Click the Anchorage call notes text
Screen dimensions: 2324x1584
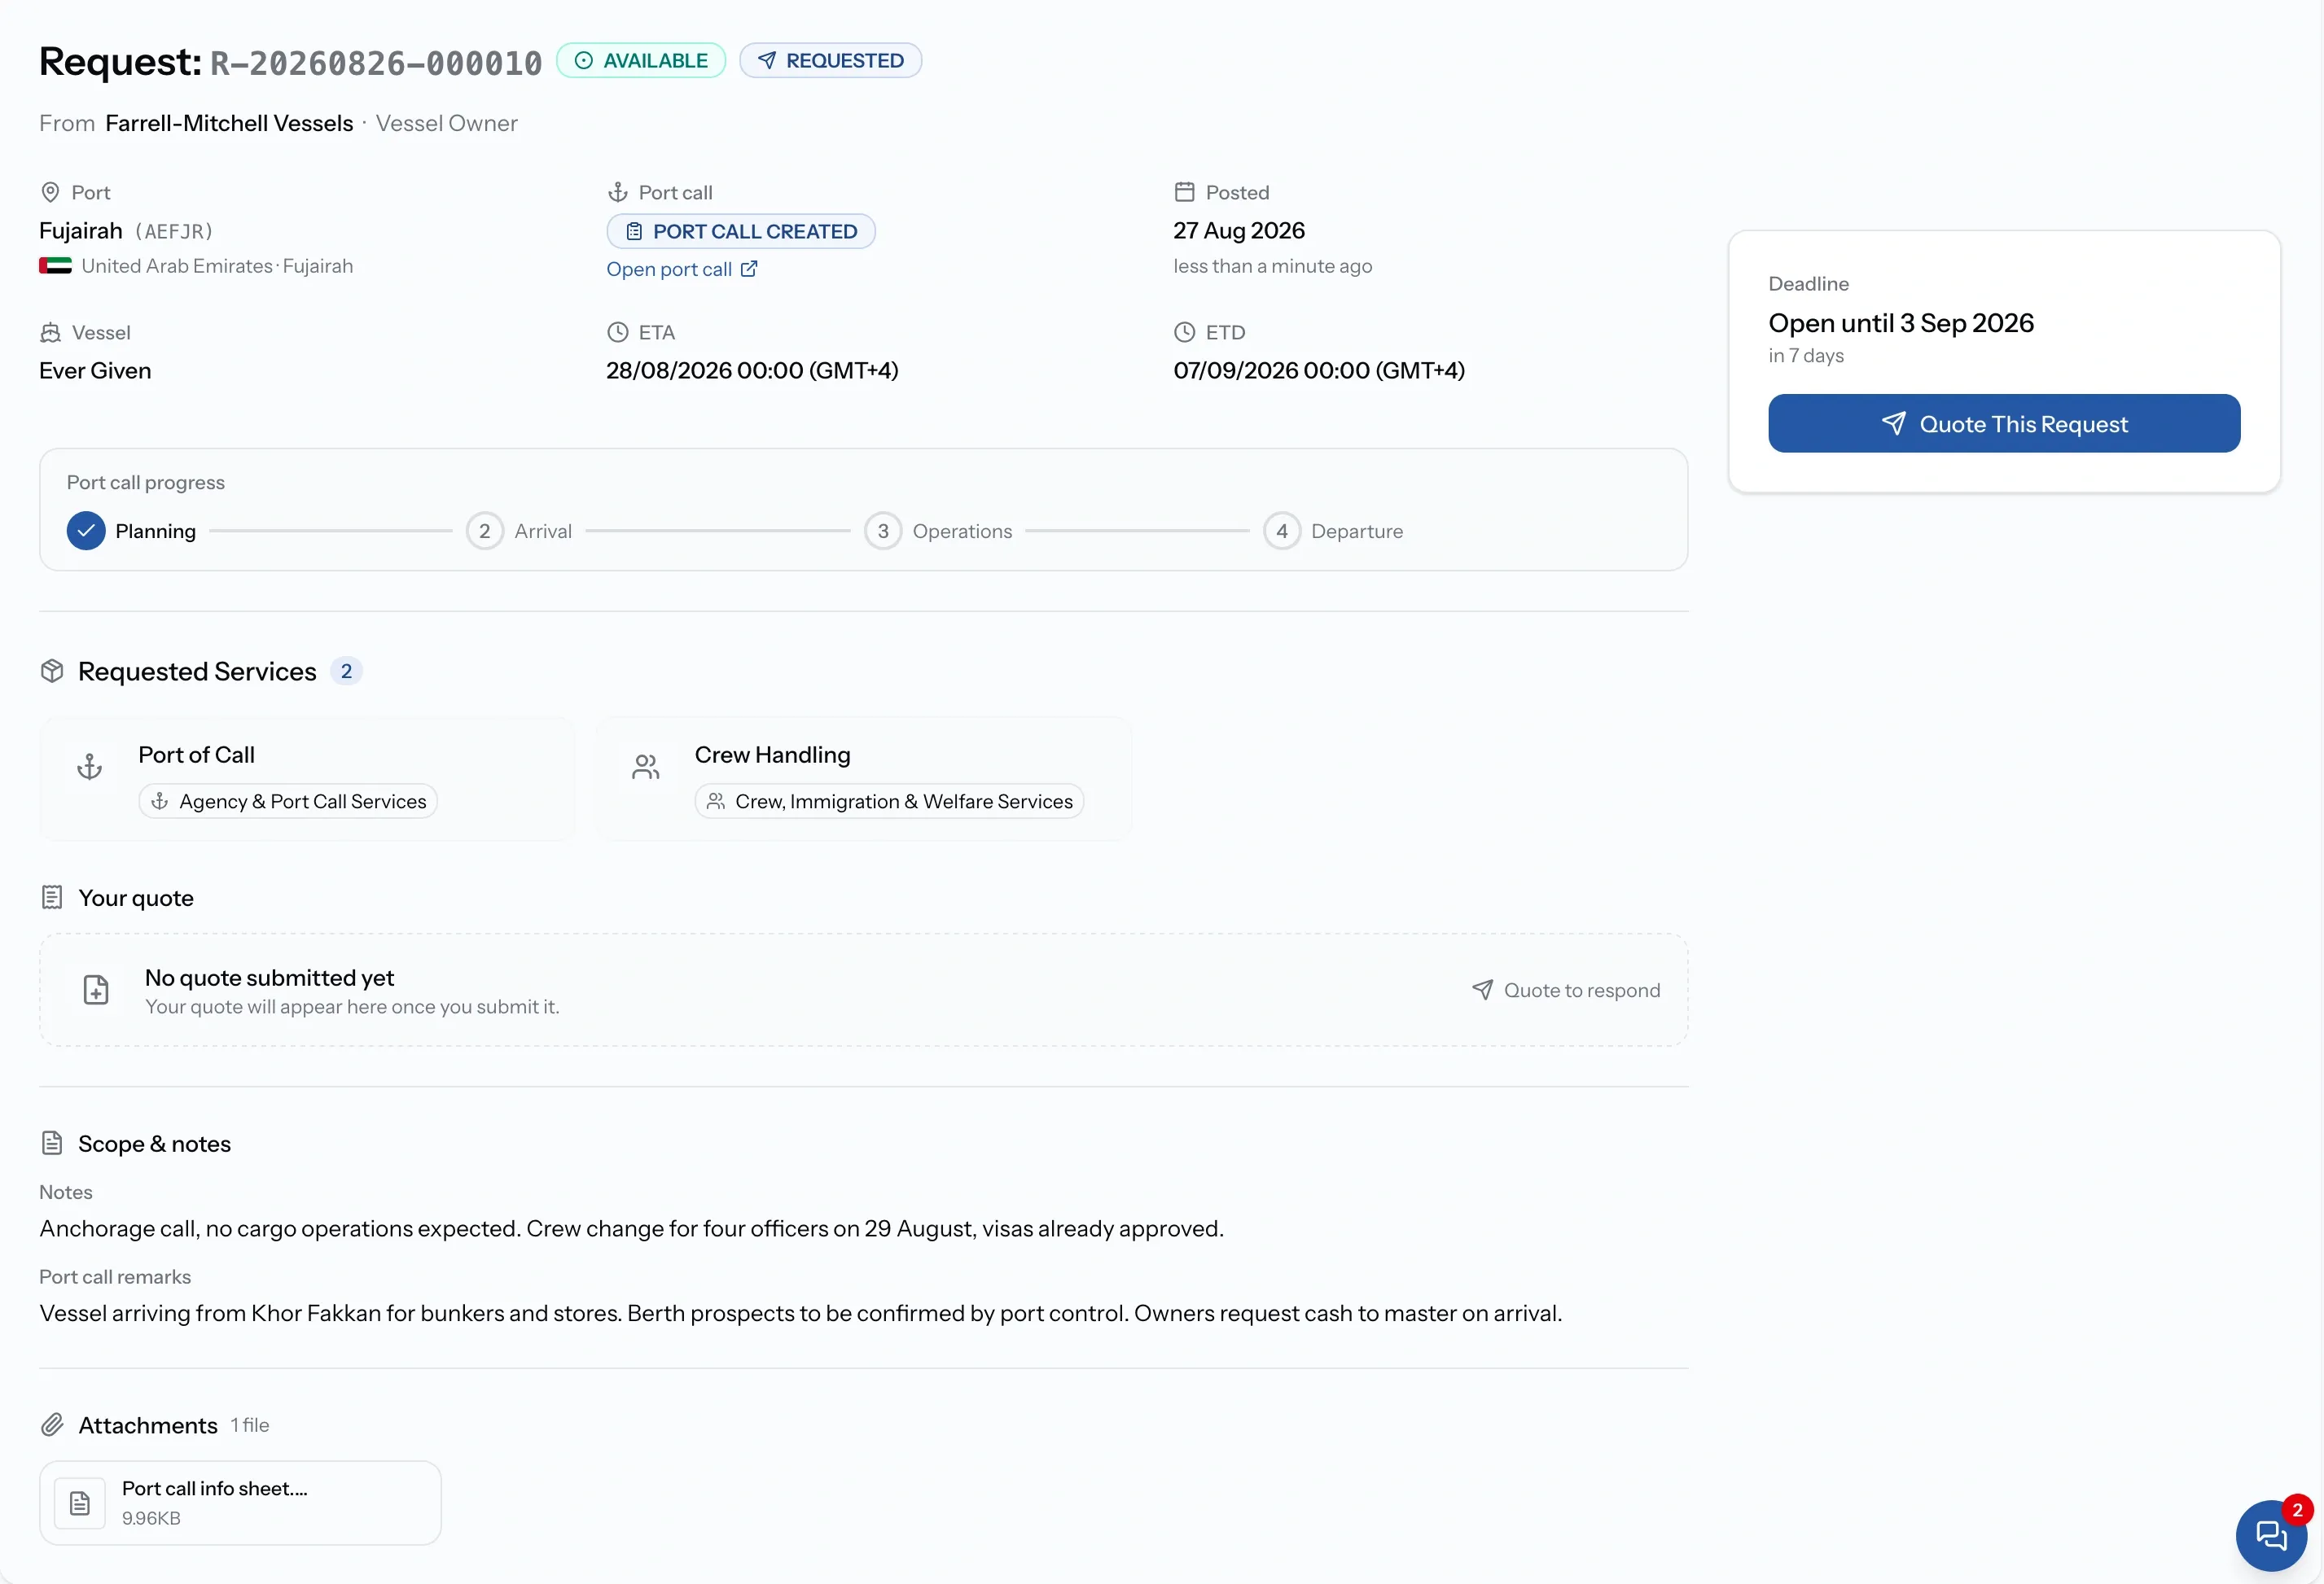[631, 1228]
